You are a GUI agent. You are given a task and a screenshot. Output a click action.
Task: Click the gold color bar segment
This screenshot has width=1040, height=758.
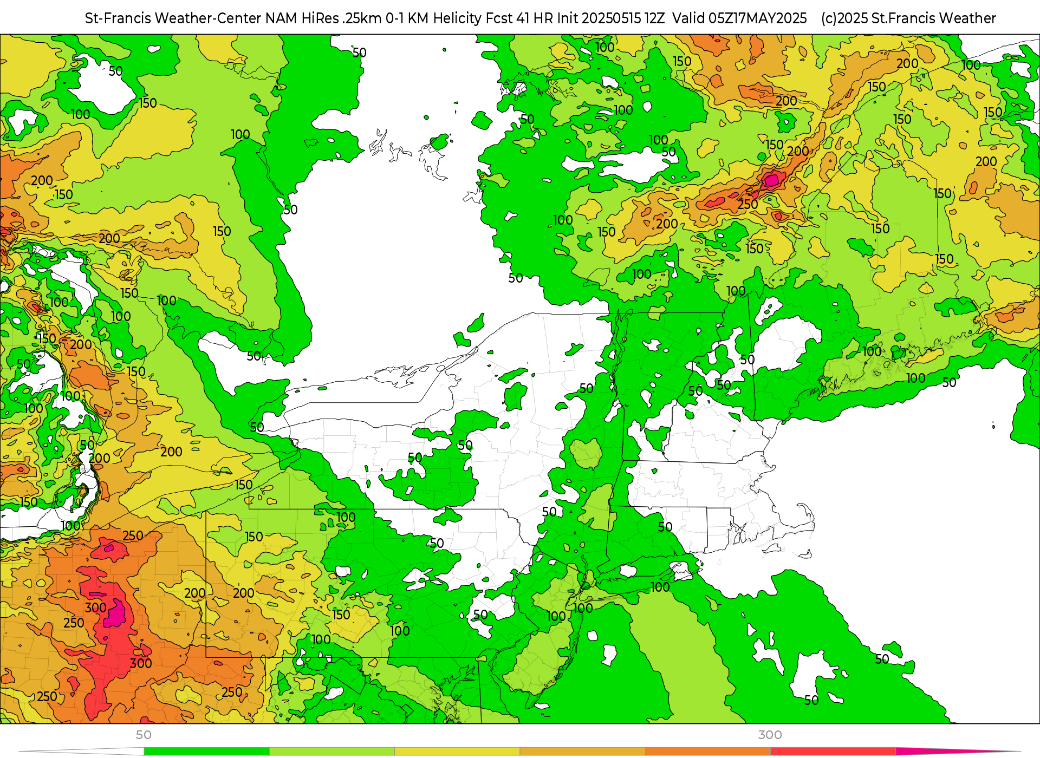click(582, 752)
